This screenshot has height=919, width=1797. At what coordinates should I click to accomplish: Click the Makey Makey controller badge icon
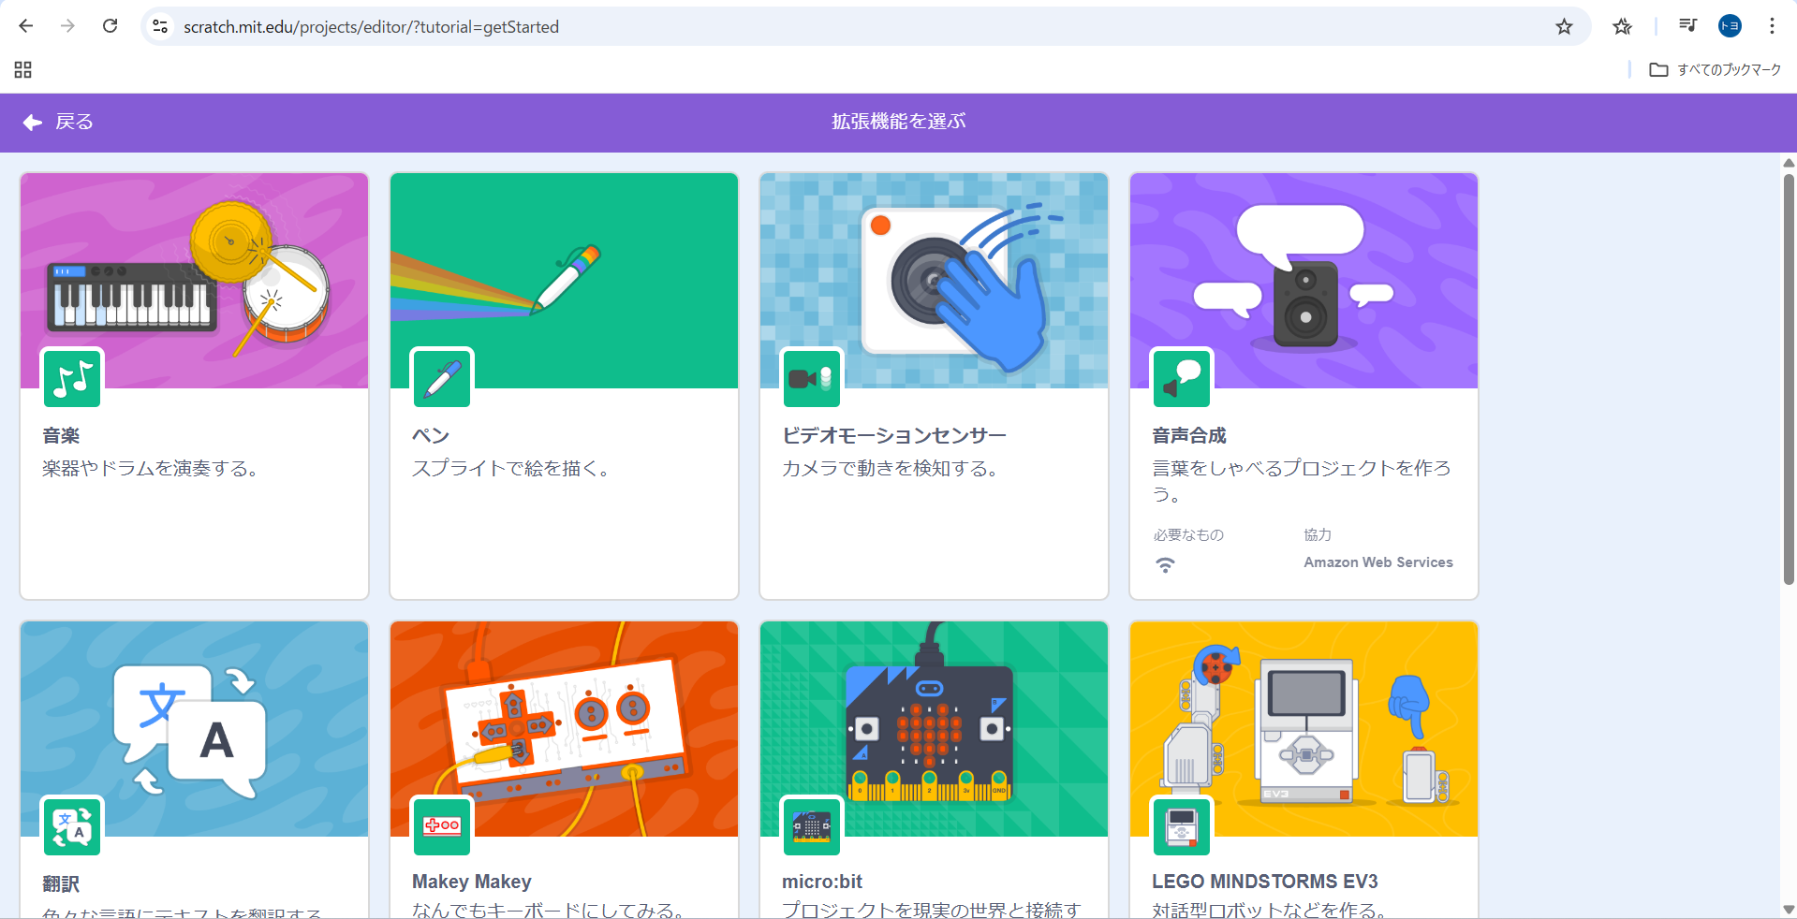pos(442,826)
